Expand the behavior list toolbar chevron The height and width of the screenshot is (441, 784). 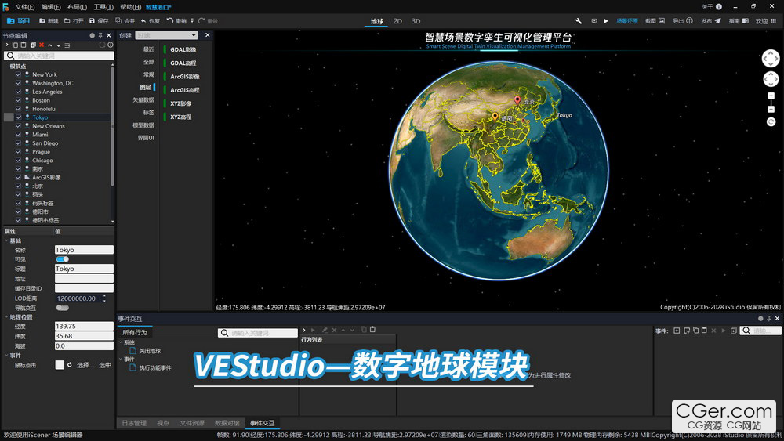coord(304,330)
